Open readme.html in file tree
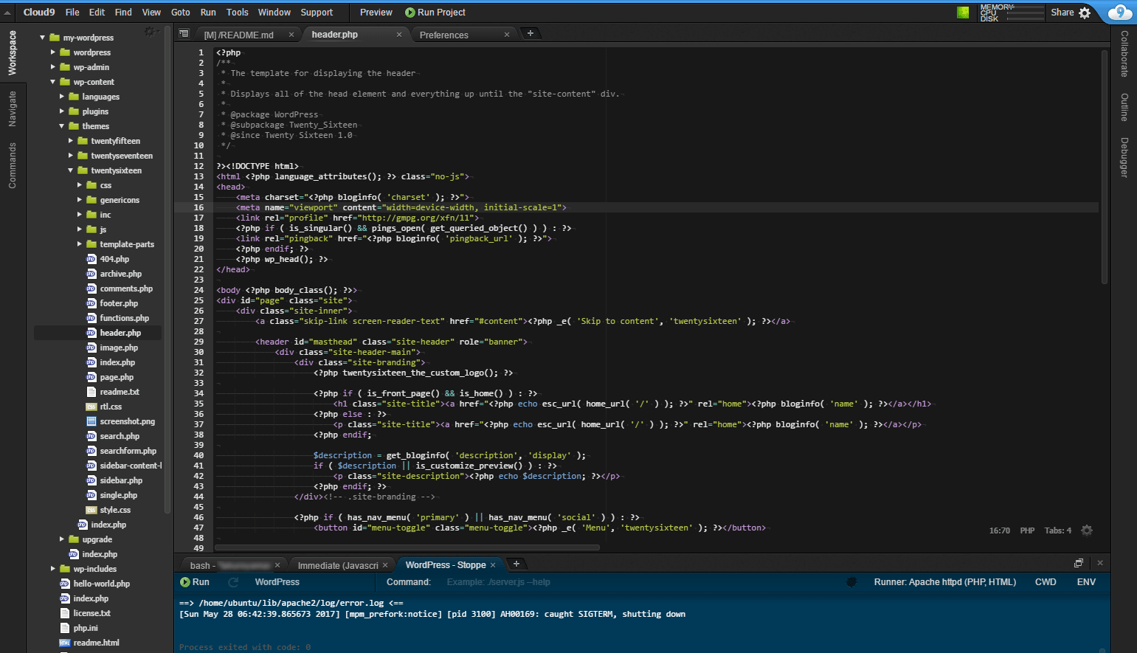Viewport: 1137px width, 653px height. [96, 643]
